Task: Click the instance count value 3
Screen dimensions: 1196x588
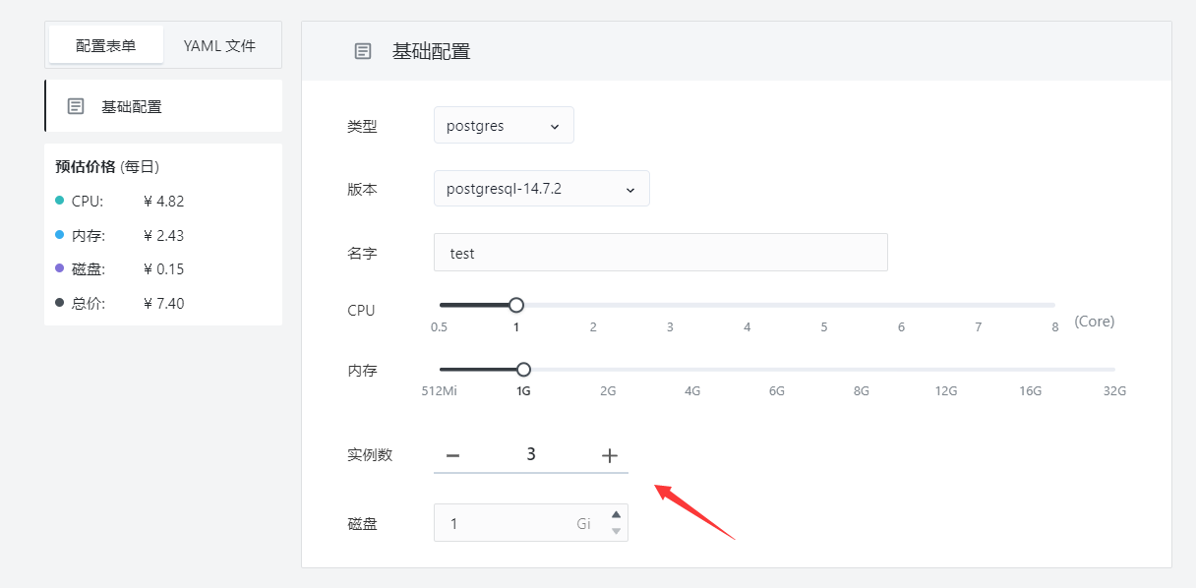Action: click(531, 454)
